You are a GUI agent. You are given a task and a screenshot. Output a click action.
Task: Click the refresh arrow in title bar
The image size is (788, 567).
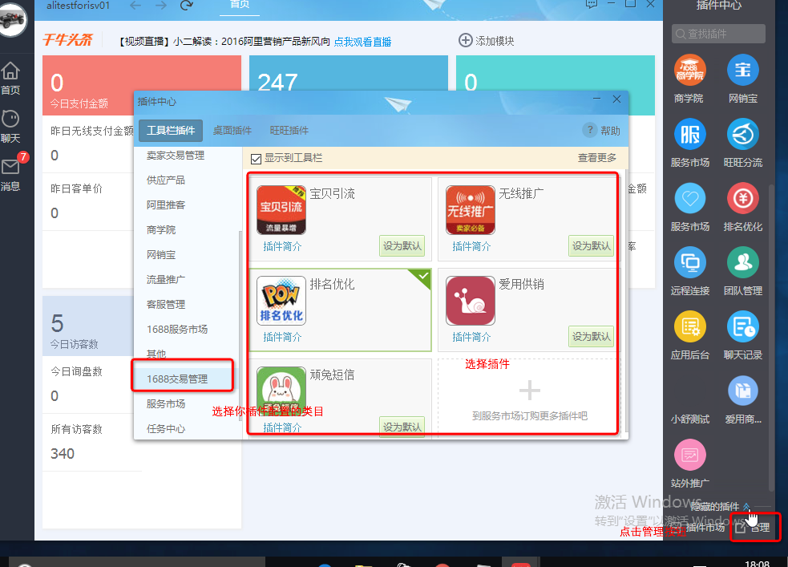coord(187,6)
